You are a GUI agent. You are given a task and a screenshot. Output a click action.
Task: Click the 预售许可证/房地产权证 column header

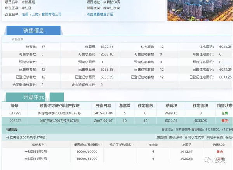pos(59,106)
